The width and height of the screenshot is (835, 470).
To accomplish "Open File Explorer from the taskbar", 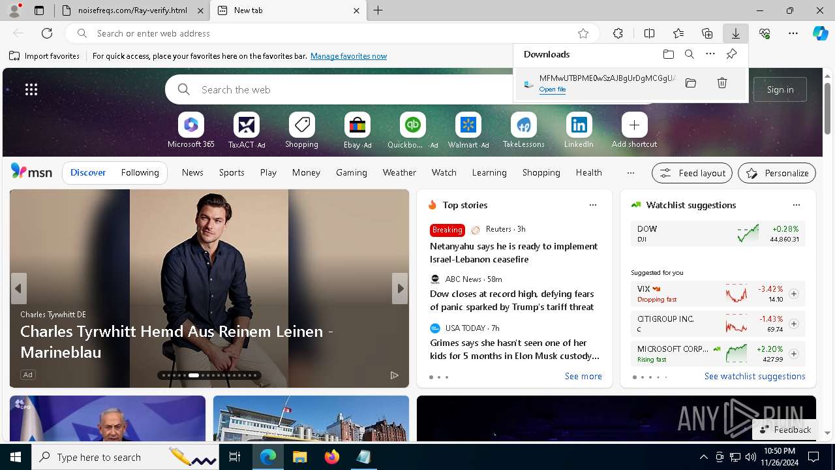I will pyautogui.click(x=300, y=457).
